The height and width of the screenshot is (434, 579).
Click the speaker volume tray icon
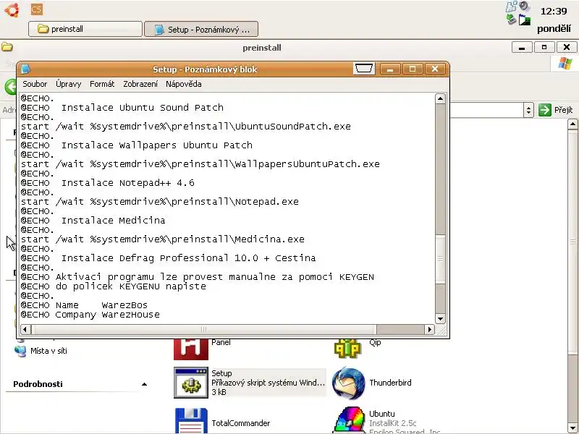point(524,7)
